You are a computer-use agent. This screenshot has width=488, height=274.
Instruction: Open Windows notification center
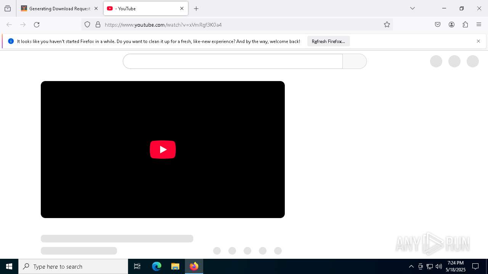point(475,266)
